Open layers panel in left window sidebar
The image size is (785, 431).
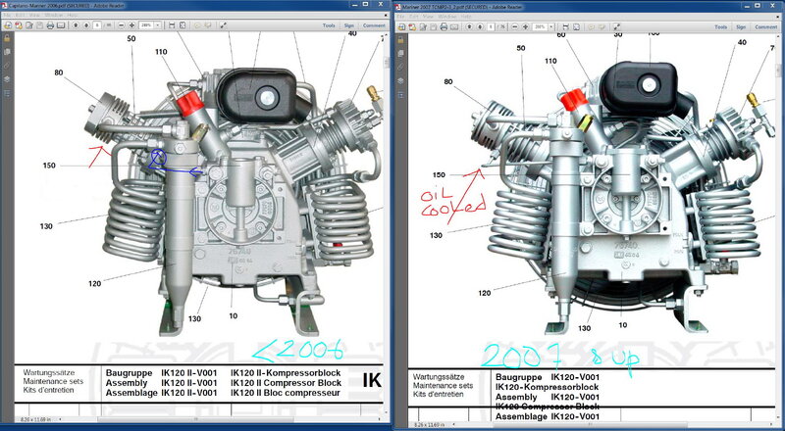(7, 78)
